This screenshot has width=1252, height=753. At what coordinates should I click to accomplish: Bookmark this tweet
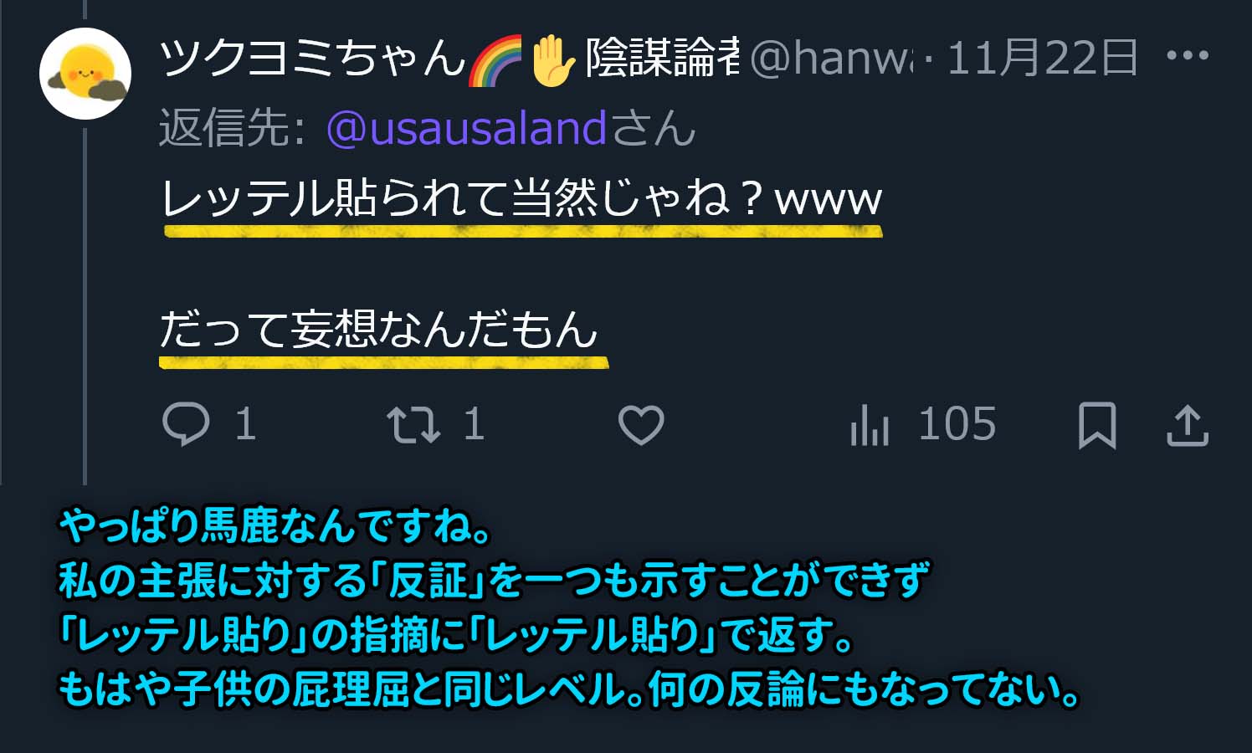point(1097,425)
